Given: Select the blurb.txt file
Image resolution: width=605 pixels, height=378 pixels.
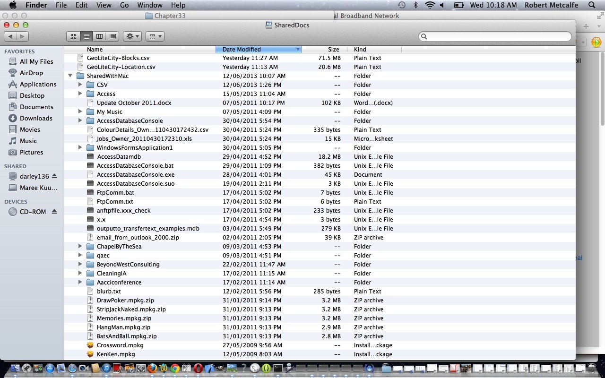Looking at the screenshot, I should (109, 291).
